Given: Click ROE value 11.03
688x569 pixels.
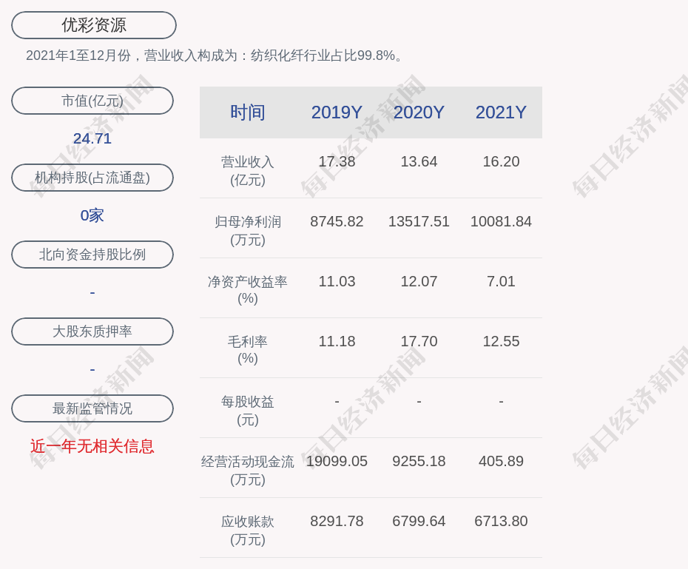Looking at the screenshot, I should (x=337, y=281).
